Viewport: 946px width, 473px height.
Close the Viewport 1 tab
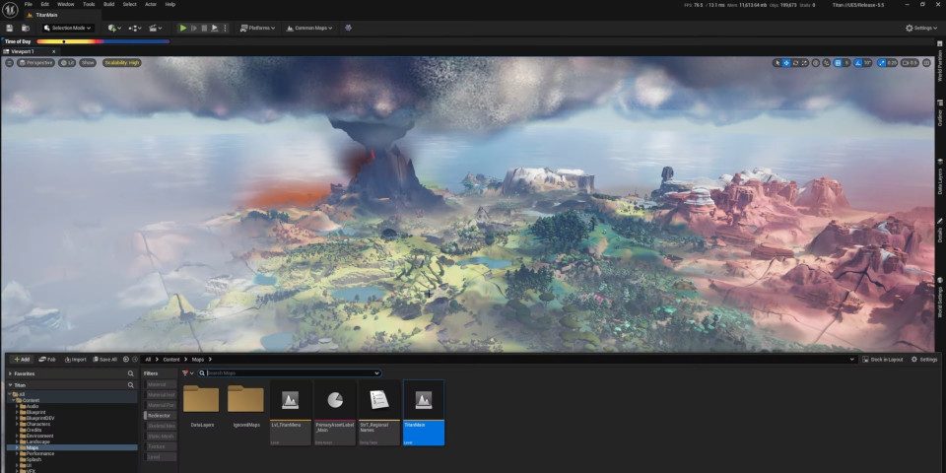click(x=53, y=51)
